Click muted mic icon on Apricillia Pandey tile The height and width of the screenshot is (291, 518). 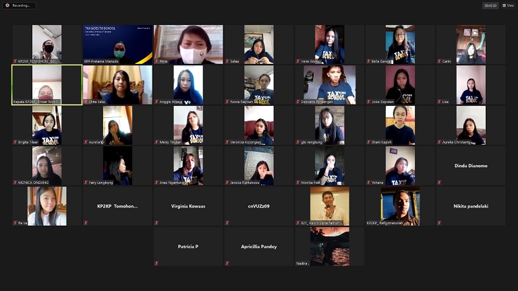(x=227, y=263)
